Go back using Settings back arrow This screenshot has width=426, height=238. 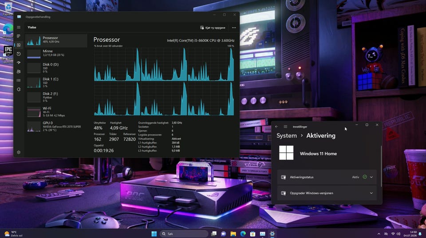pos(276,127)
